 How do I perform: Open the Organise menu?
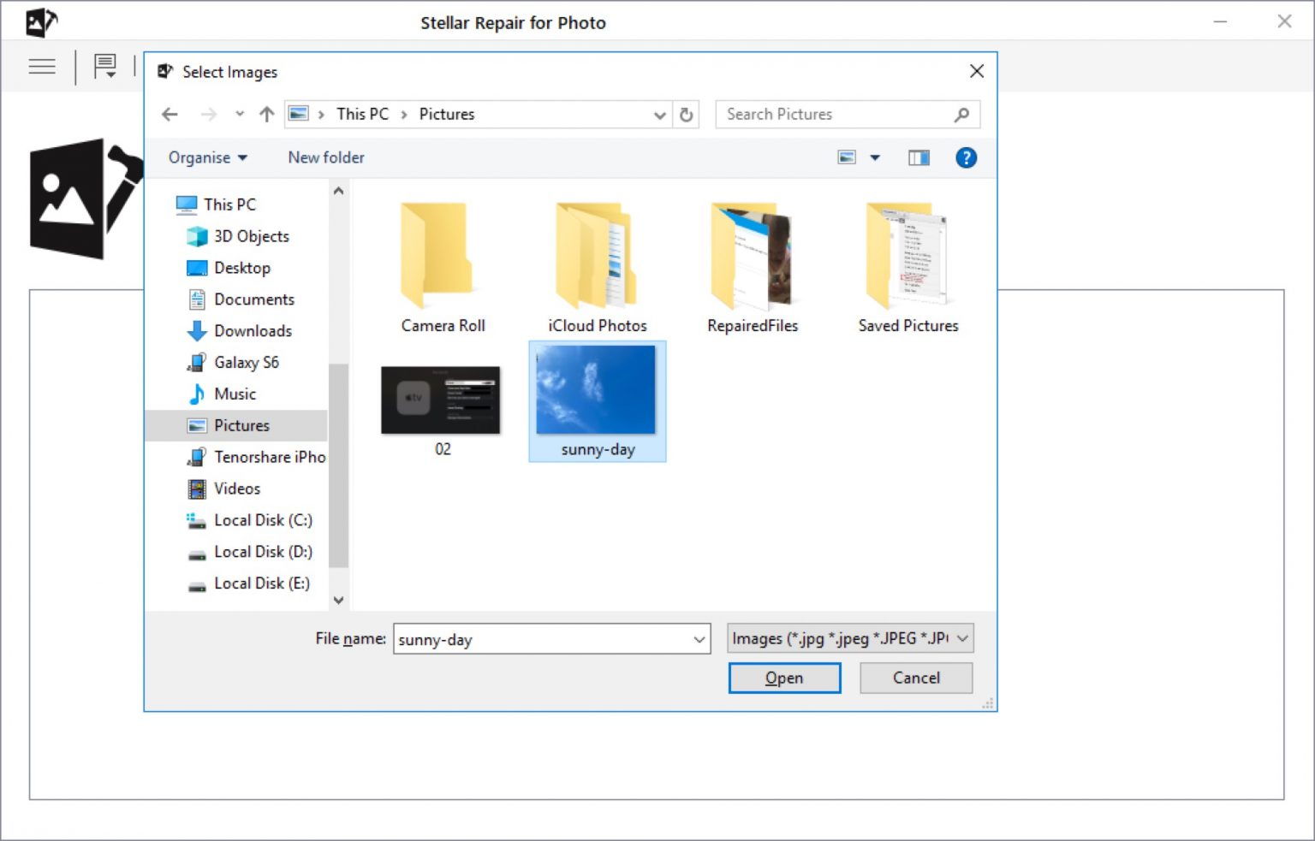(x=208, y=157)
